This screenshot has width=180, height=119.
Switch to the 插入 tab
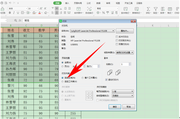(67, 3)
